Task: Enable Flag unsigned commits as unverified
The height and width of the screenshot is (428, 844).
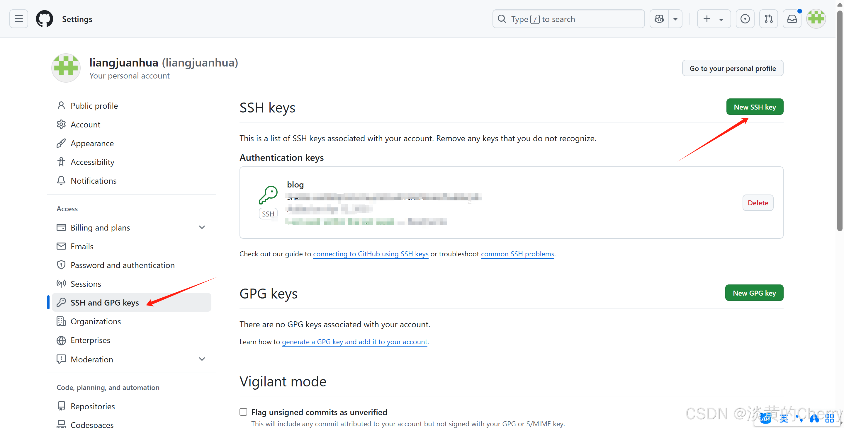Action: click(x=243, y=412)
